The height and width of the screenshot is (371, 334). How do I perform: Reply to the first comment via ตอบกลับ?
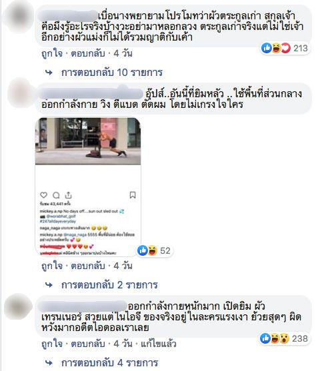point(88,53)
